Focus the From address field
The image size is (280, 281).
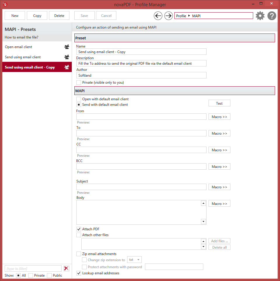click(141, 117)
